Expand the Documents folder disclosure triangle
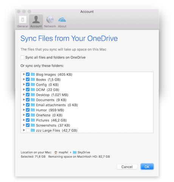The image size is (174, 182). click(24, 100)
